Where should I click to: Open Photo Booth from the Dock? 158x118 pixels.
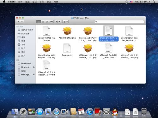(98, 111)
